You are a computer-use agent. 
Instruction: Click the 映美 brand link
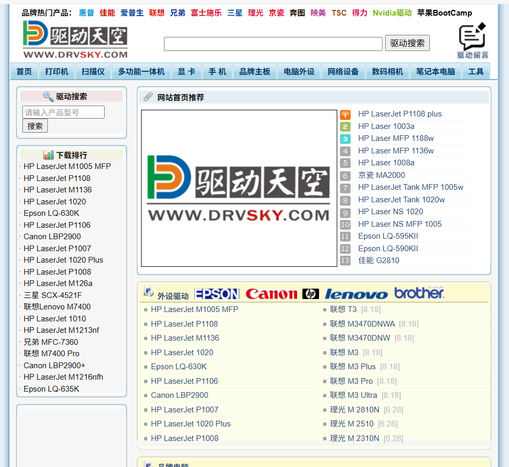pos(318,13)
